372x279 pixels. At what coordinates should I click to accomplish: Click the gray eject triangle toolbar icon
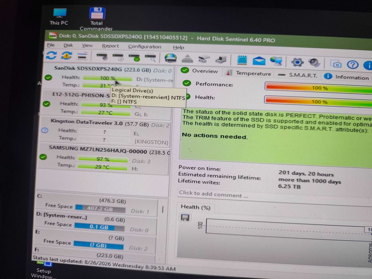tap(187, 59)
